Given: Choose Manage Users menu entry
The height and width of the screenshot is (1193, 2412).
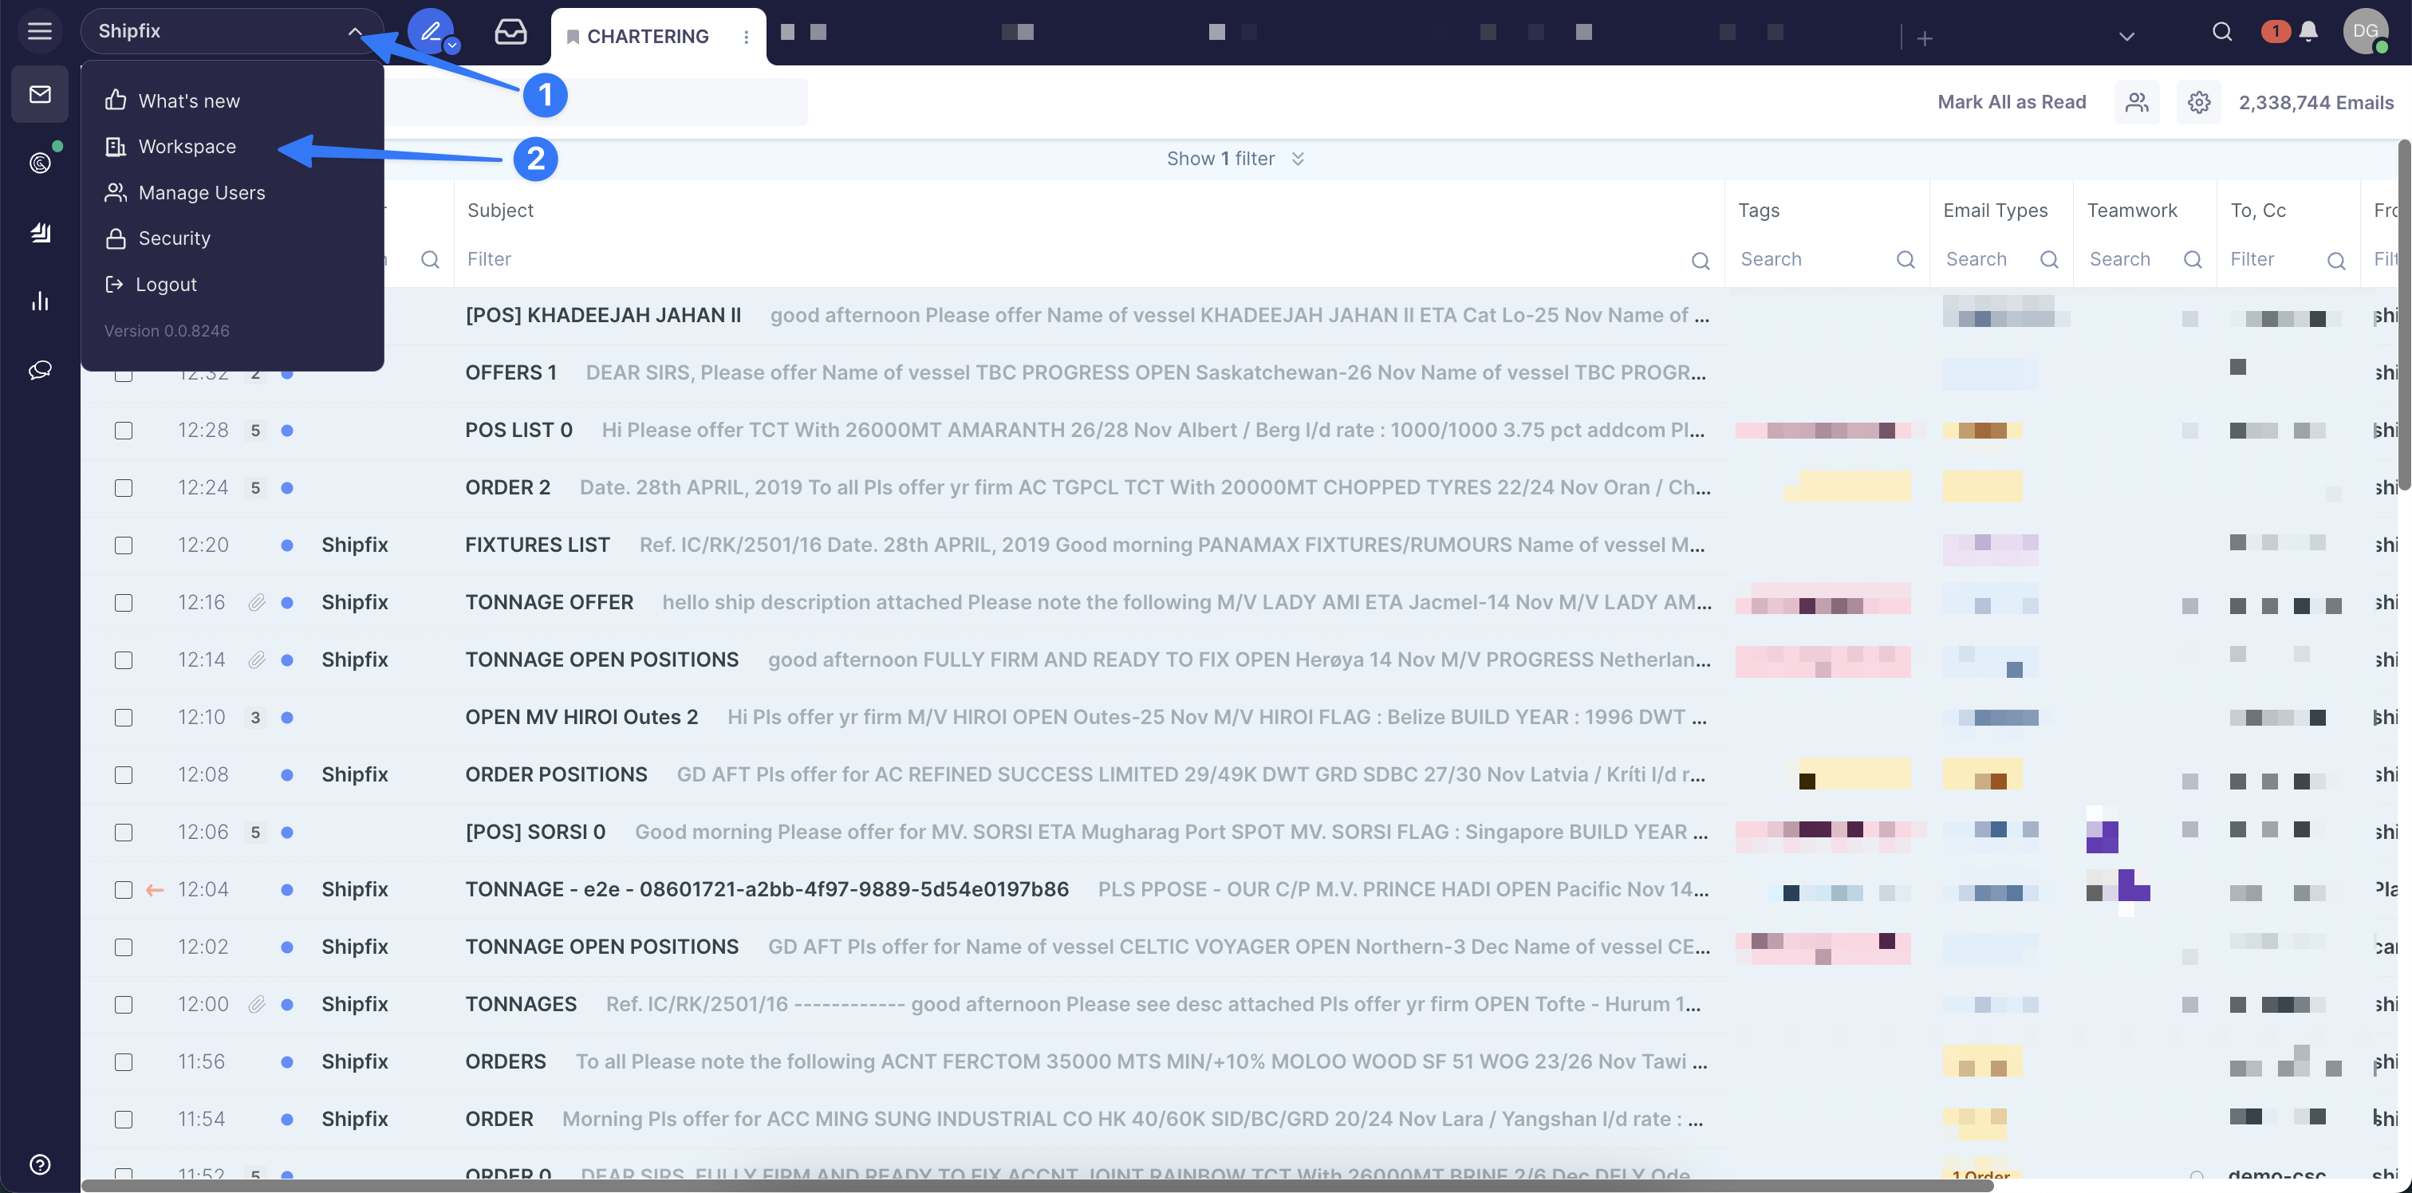Looking at the screenshot, I should click(201, 193).
